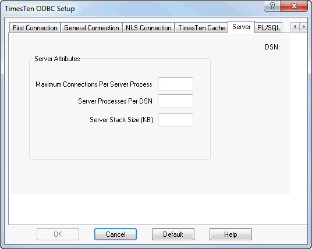
Task: Click the Server Attributes group heading
Action: click(x=57, y=59)
